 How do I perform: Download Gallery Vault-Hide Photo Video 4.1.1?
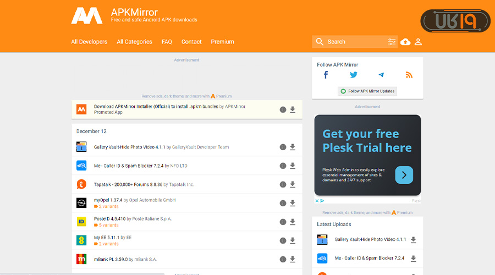[293, 147]
